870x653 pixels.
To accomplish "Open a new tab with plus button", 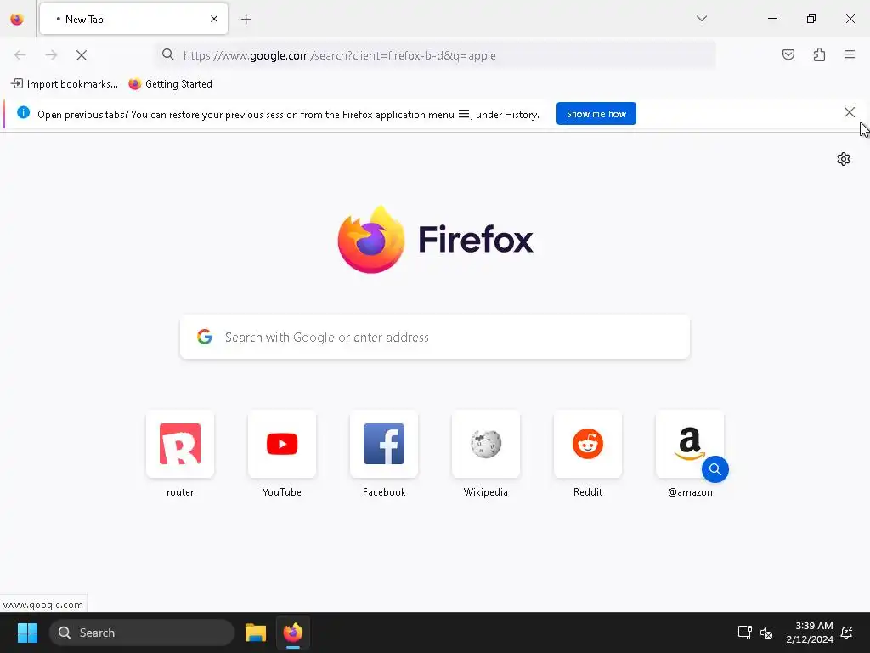I will click(x=246, y=20).
